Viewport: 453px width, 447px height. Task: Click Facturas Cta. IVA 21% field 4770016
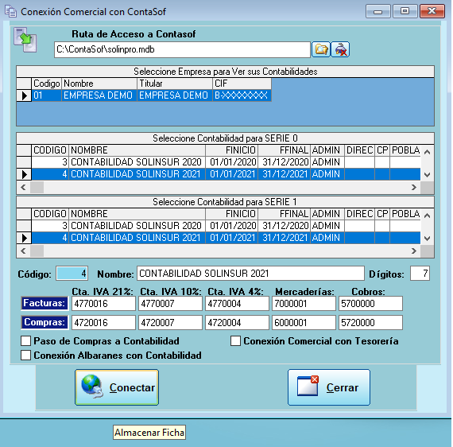pyautogui.click(x=103, y=304)
